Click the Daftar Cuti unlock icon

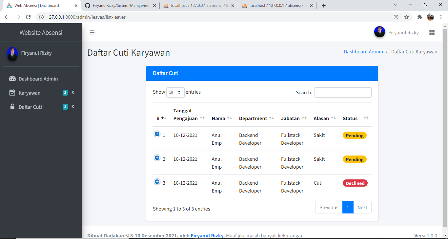coord(12,106)
